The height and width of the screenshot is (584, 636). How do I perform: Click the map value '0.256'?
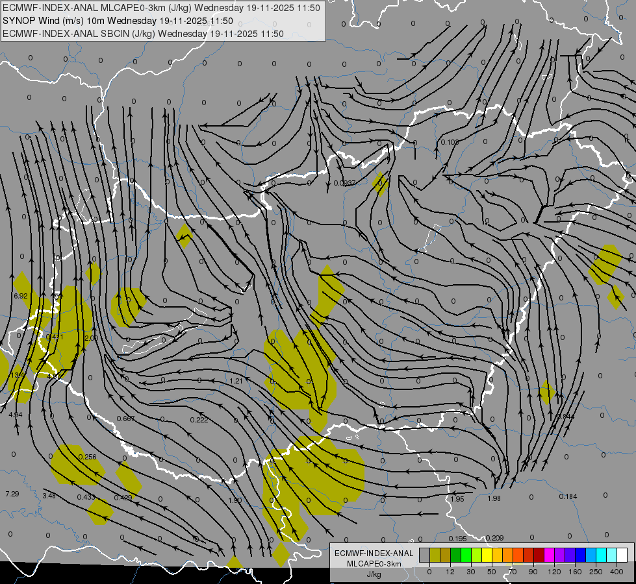point(87,457)
